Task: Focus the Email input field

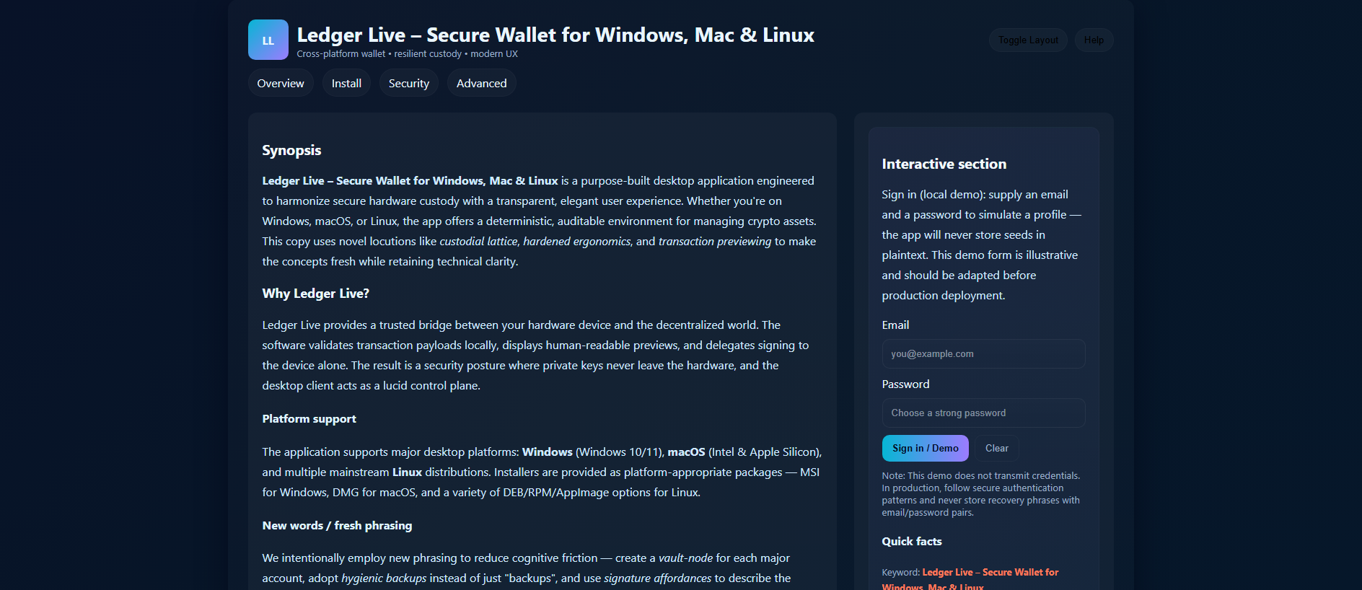Action: click(x=983, y=353)
